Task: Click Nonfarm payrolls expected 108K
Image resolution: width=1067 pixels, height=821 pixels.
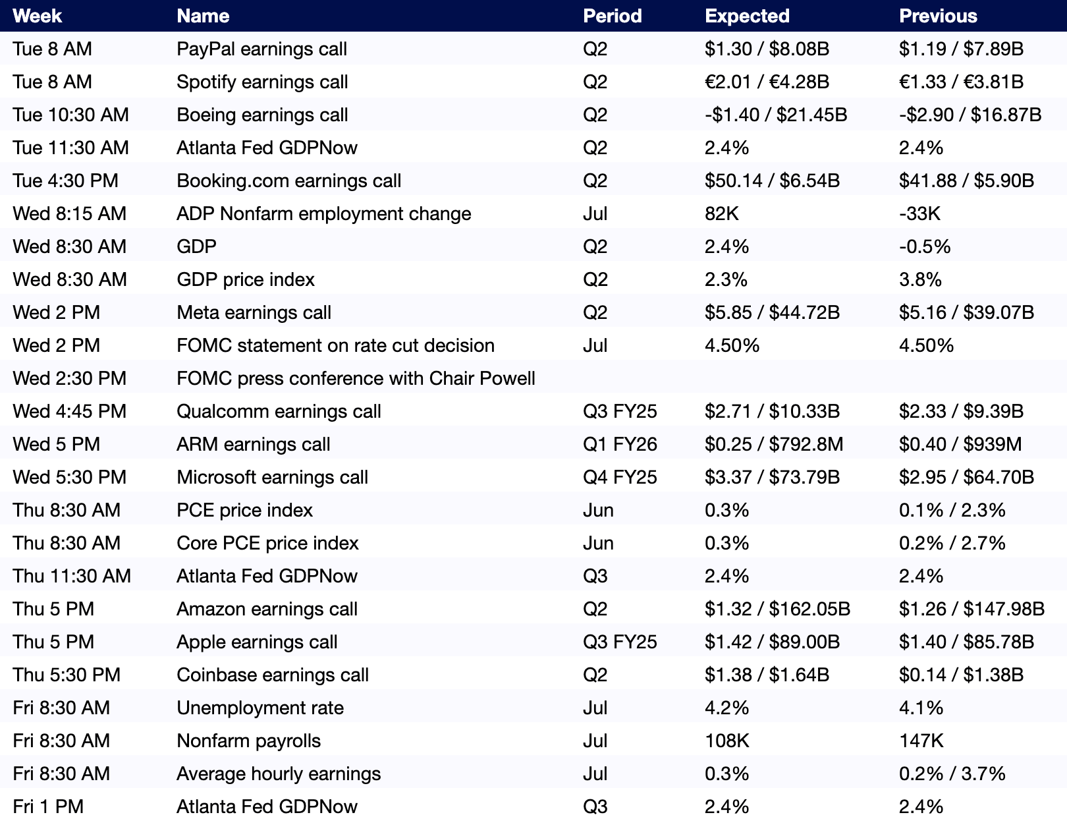Action: pyautogui.click(x=726, y=741)
